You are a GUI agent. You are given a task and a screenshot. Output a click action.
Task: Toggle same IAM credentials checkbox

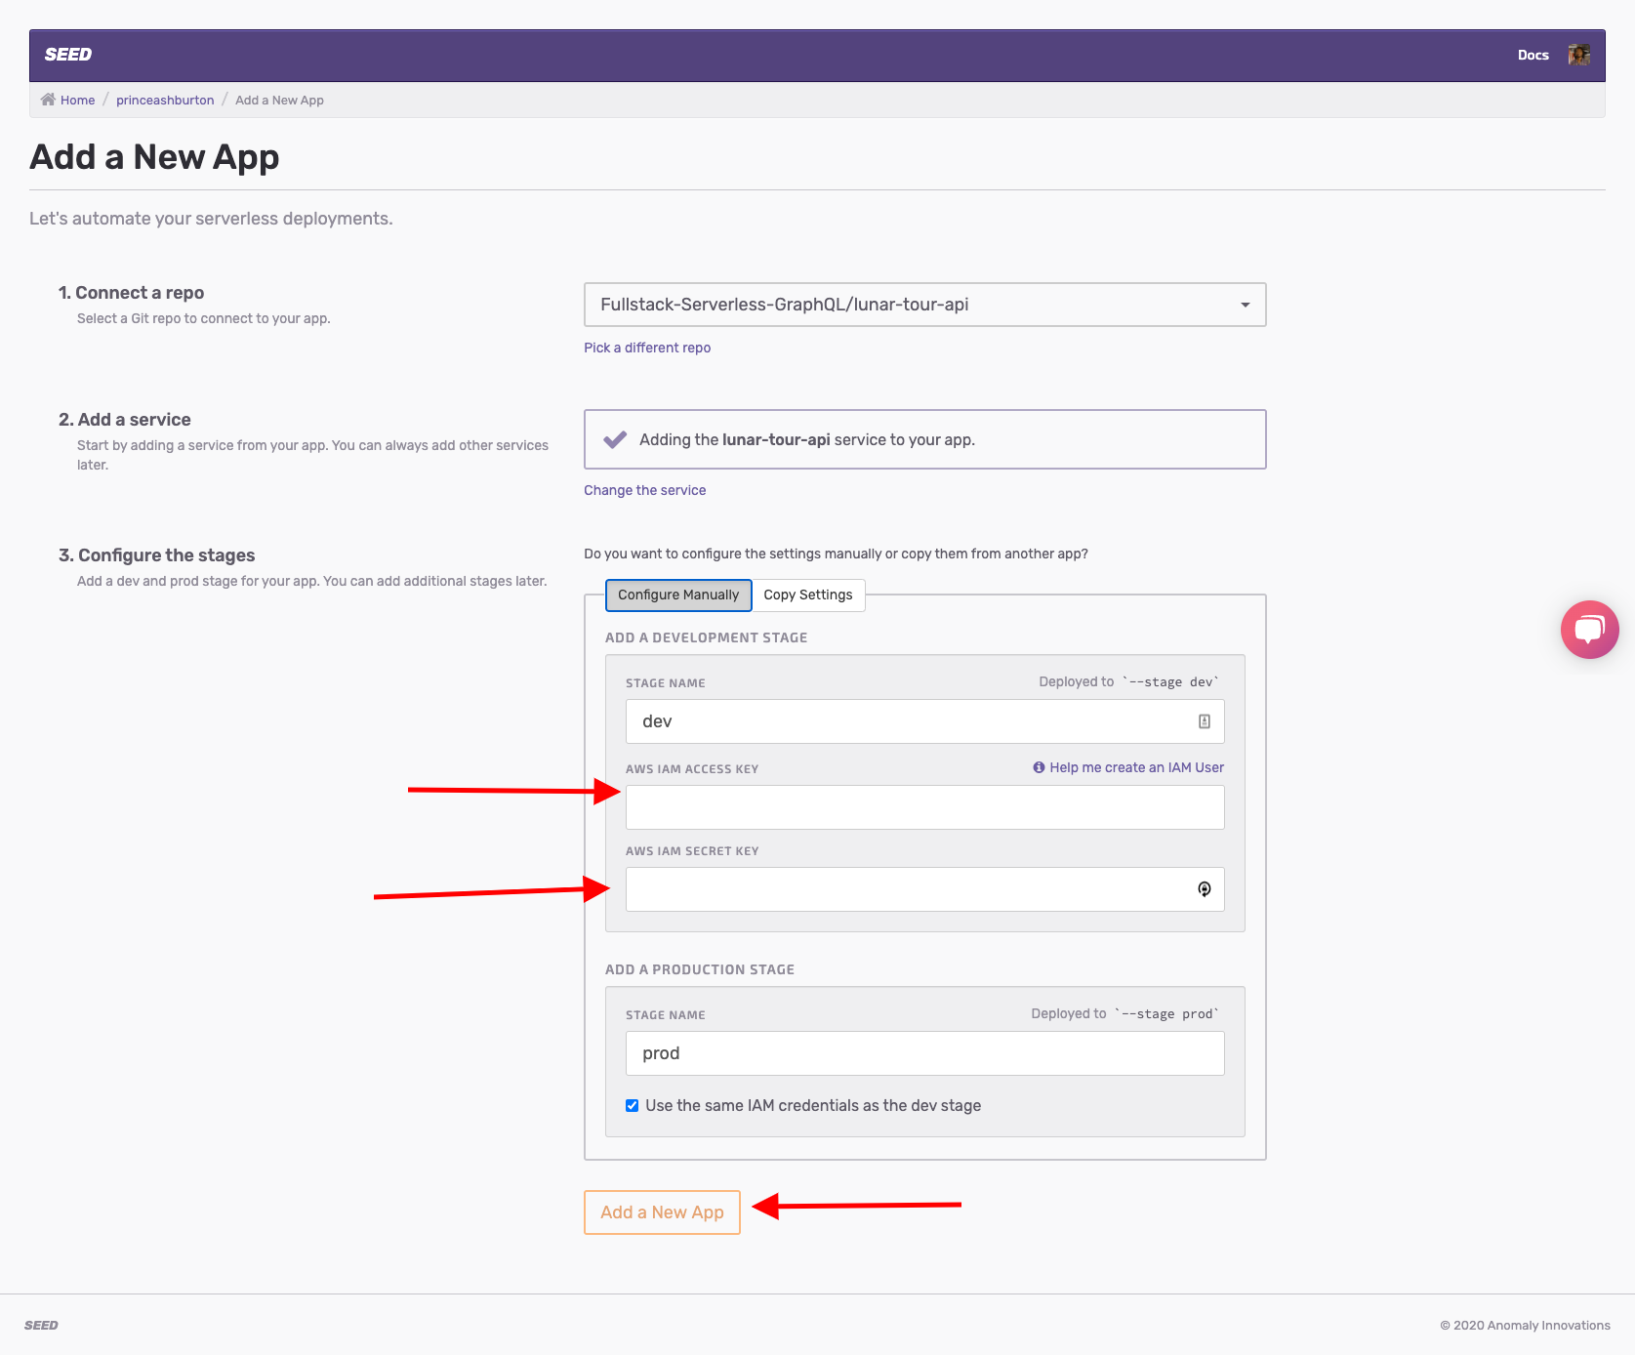tap(633, 1106)
